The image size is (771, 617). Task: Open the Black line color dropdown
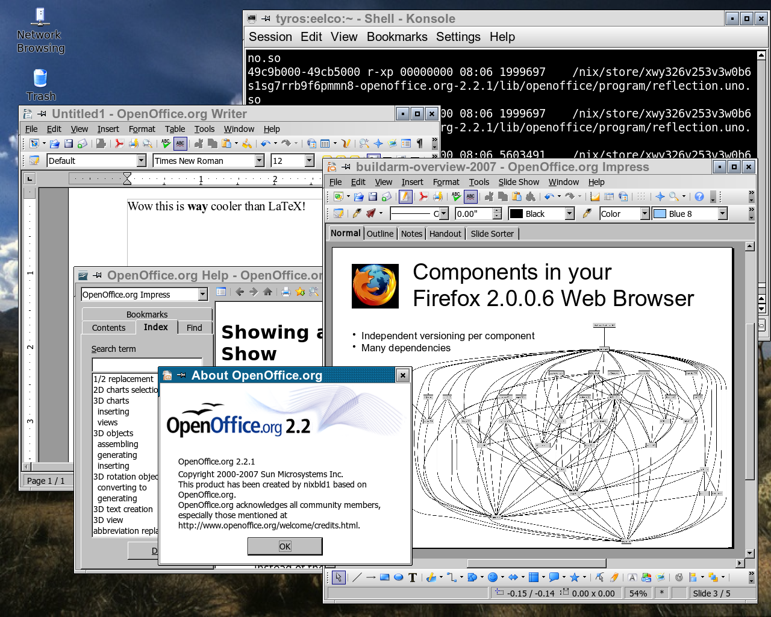coord(569,214)
